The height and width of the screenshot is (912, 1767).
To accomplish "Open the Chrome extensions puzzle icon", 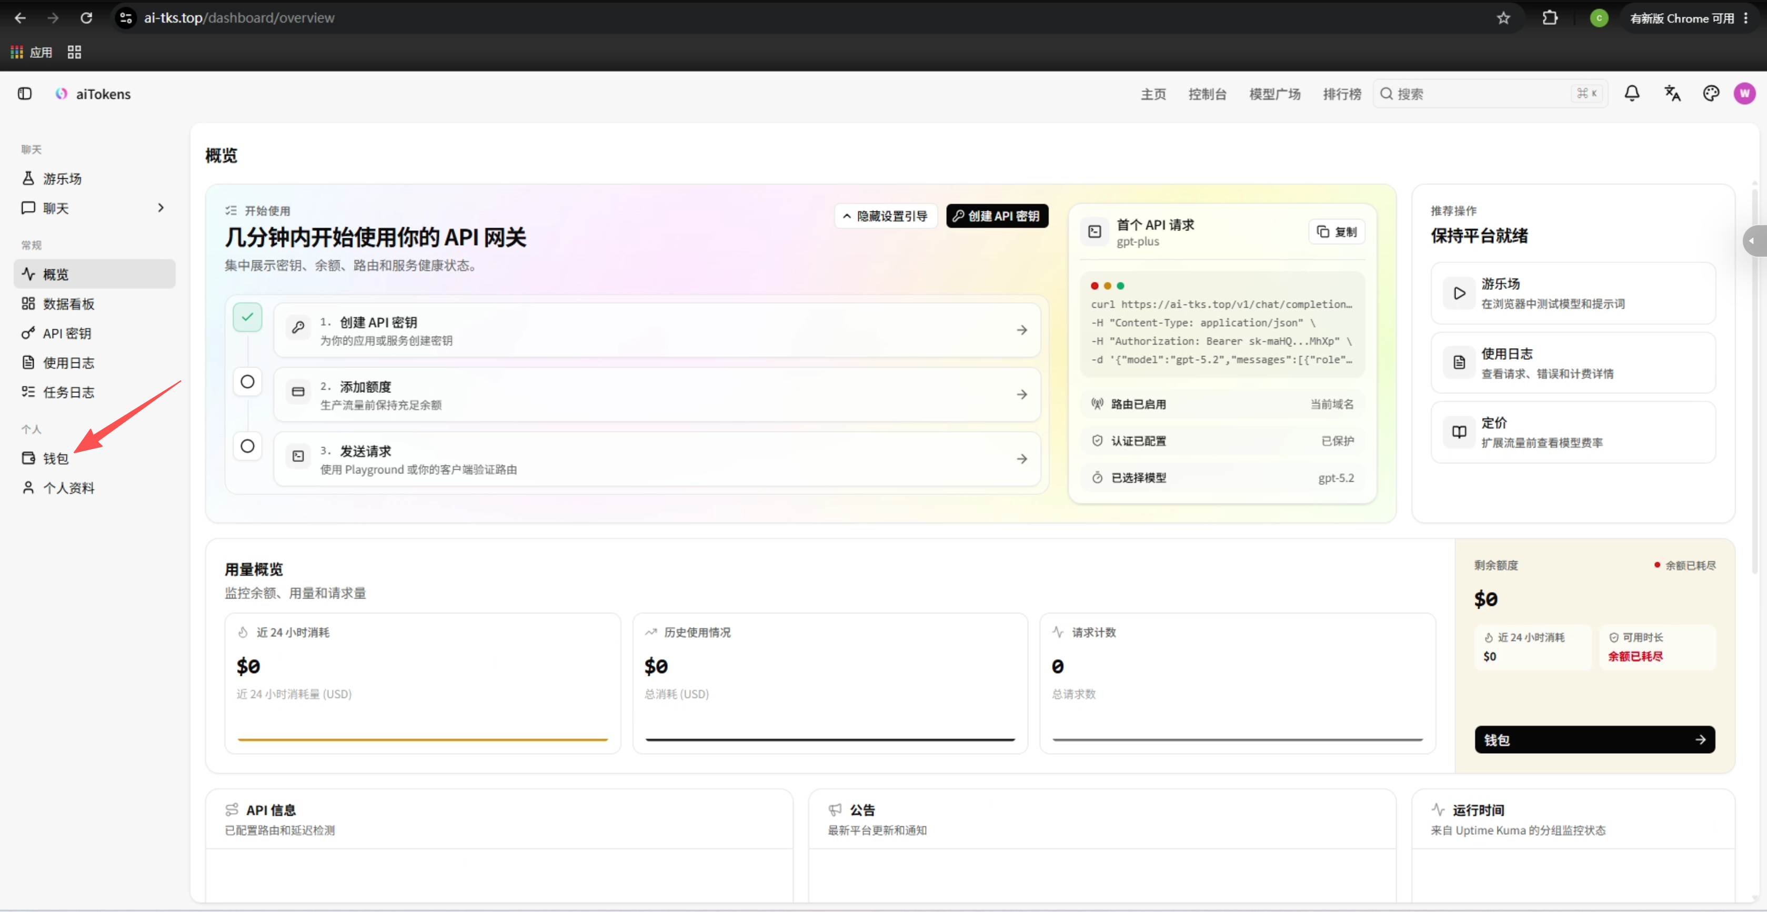I will (1550, 18).
